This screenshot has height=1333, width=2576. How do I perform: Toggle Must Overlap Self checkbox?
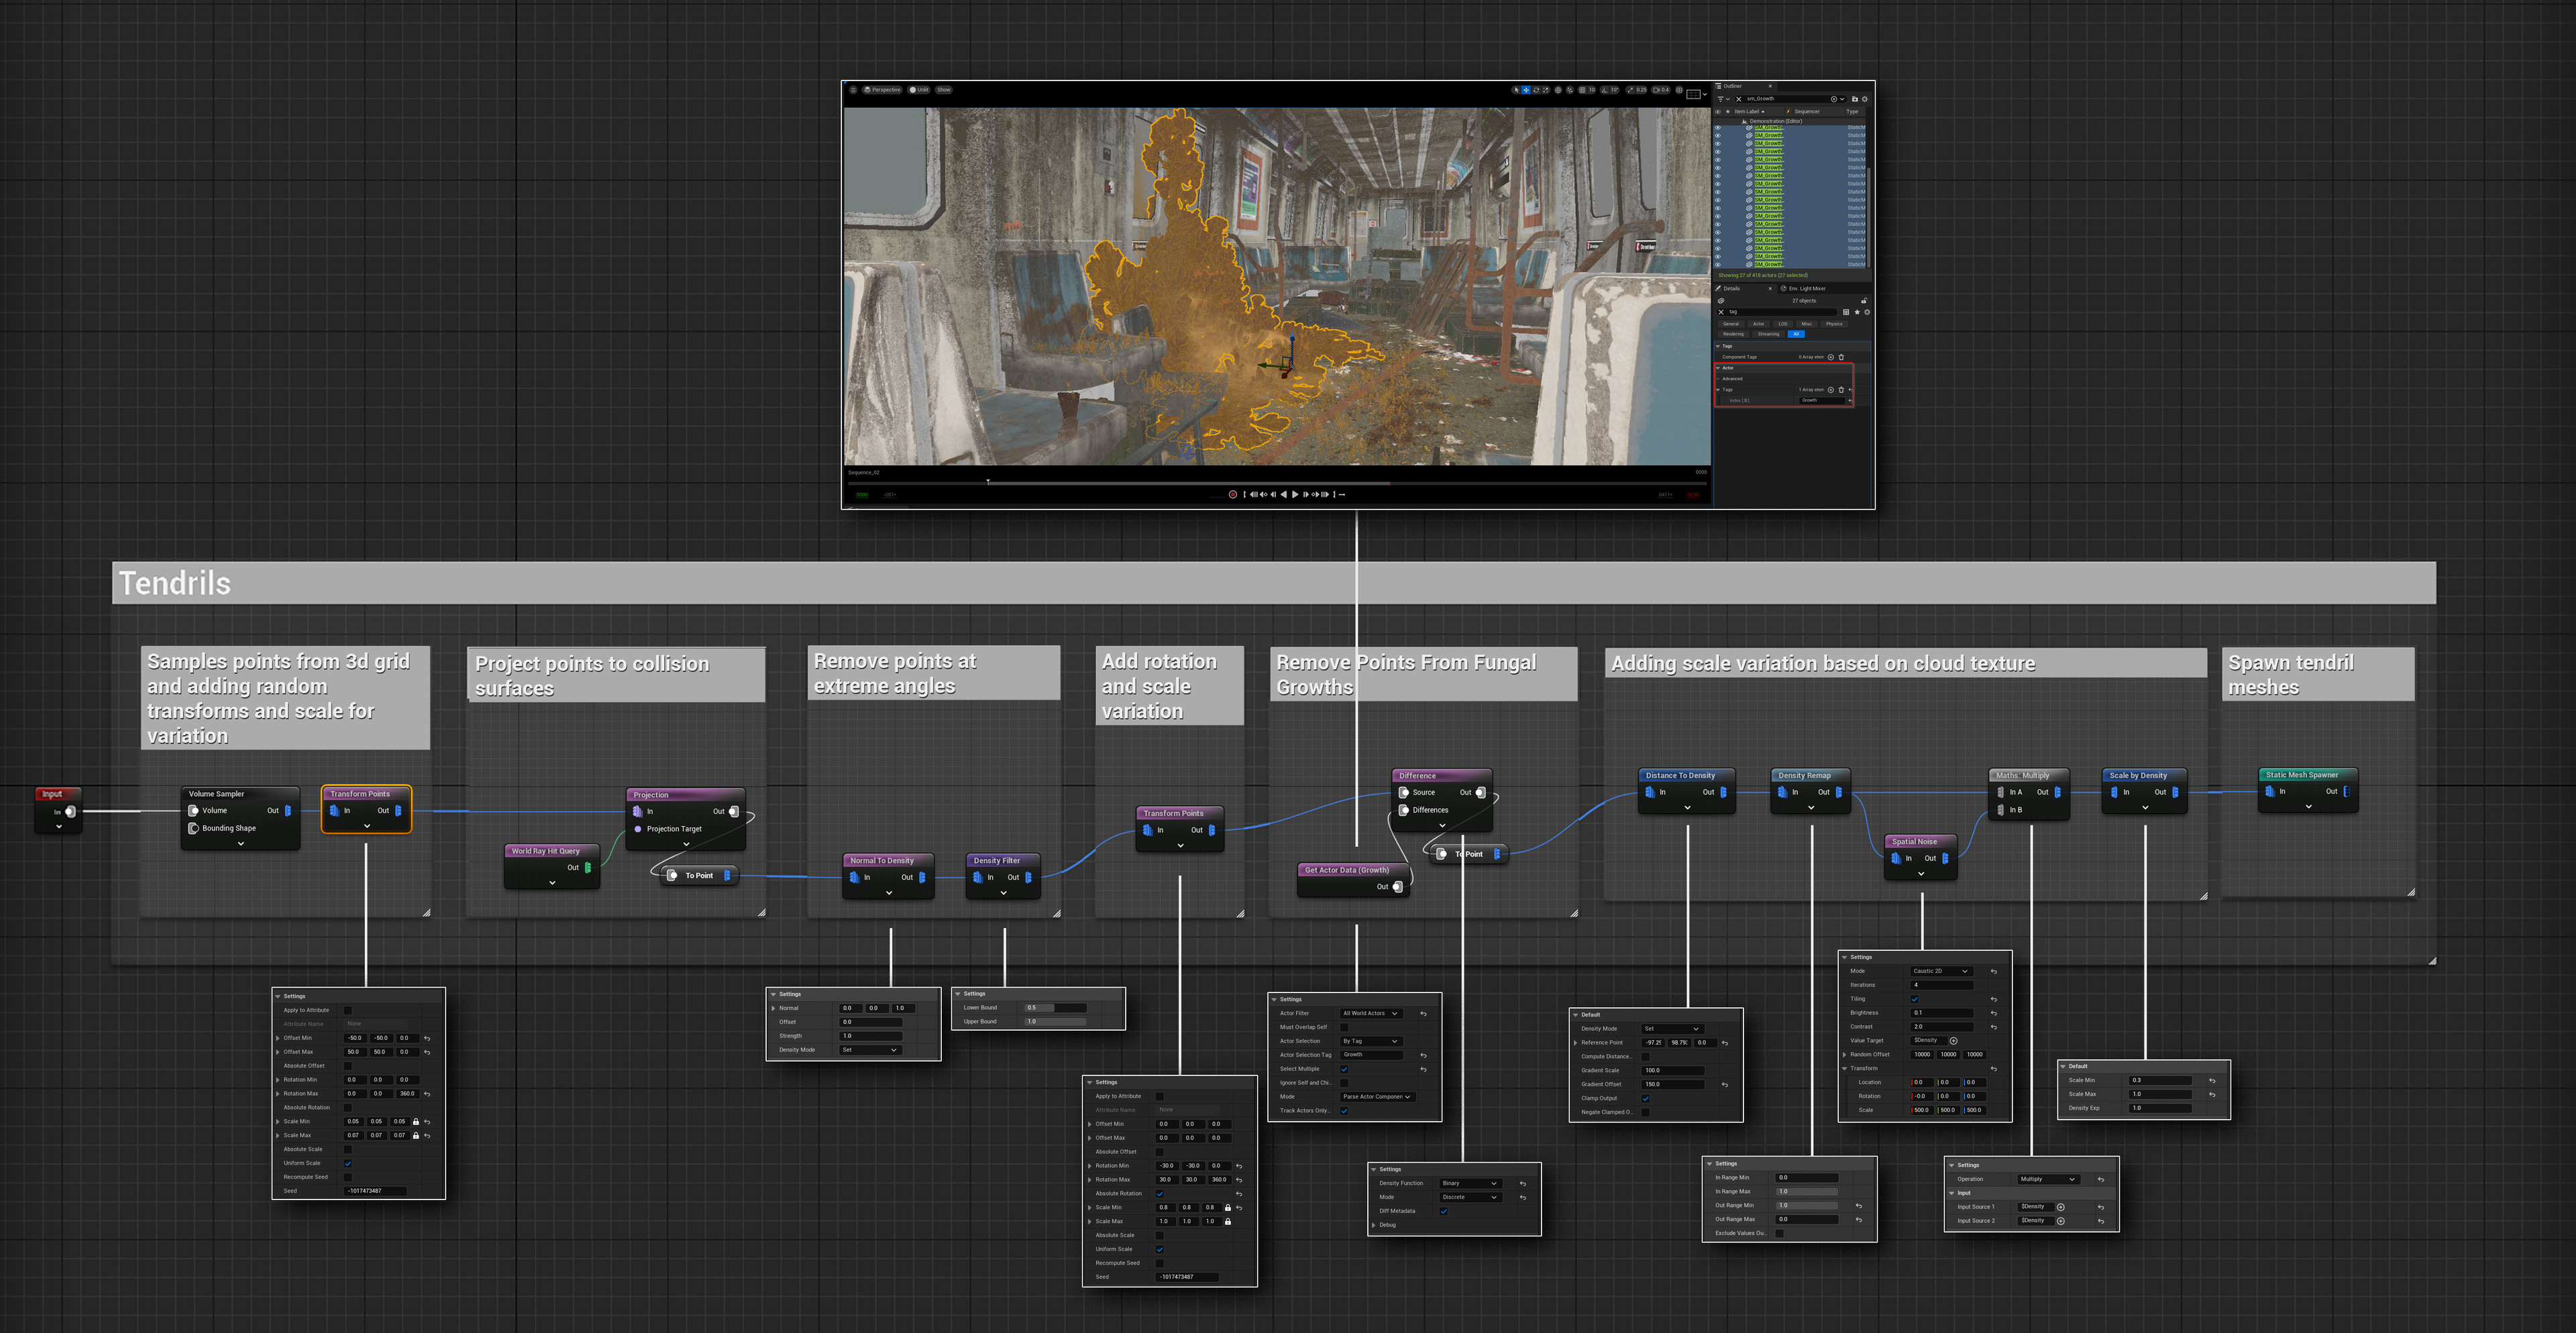pyautogui.click(x=1344, y=1027)
